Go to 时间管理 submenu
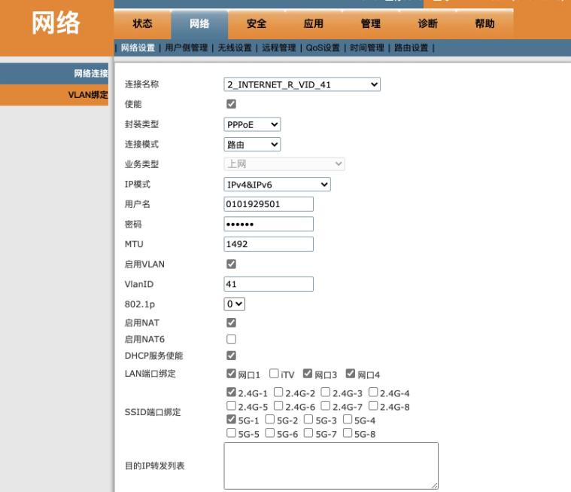The image size is (571, 492). (367, 47)
